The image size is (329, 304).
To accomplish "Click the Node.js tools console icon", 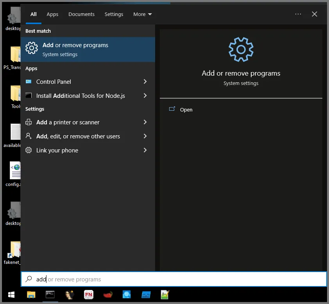I will tap(29, 95).
